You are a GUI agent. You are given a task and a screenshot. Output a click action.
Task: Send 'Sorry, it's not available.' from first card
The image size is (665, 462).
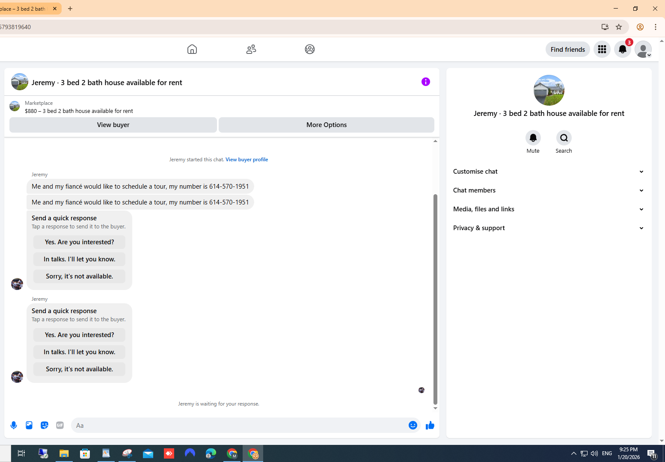click(80, 276)
